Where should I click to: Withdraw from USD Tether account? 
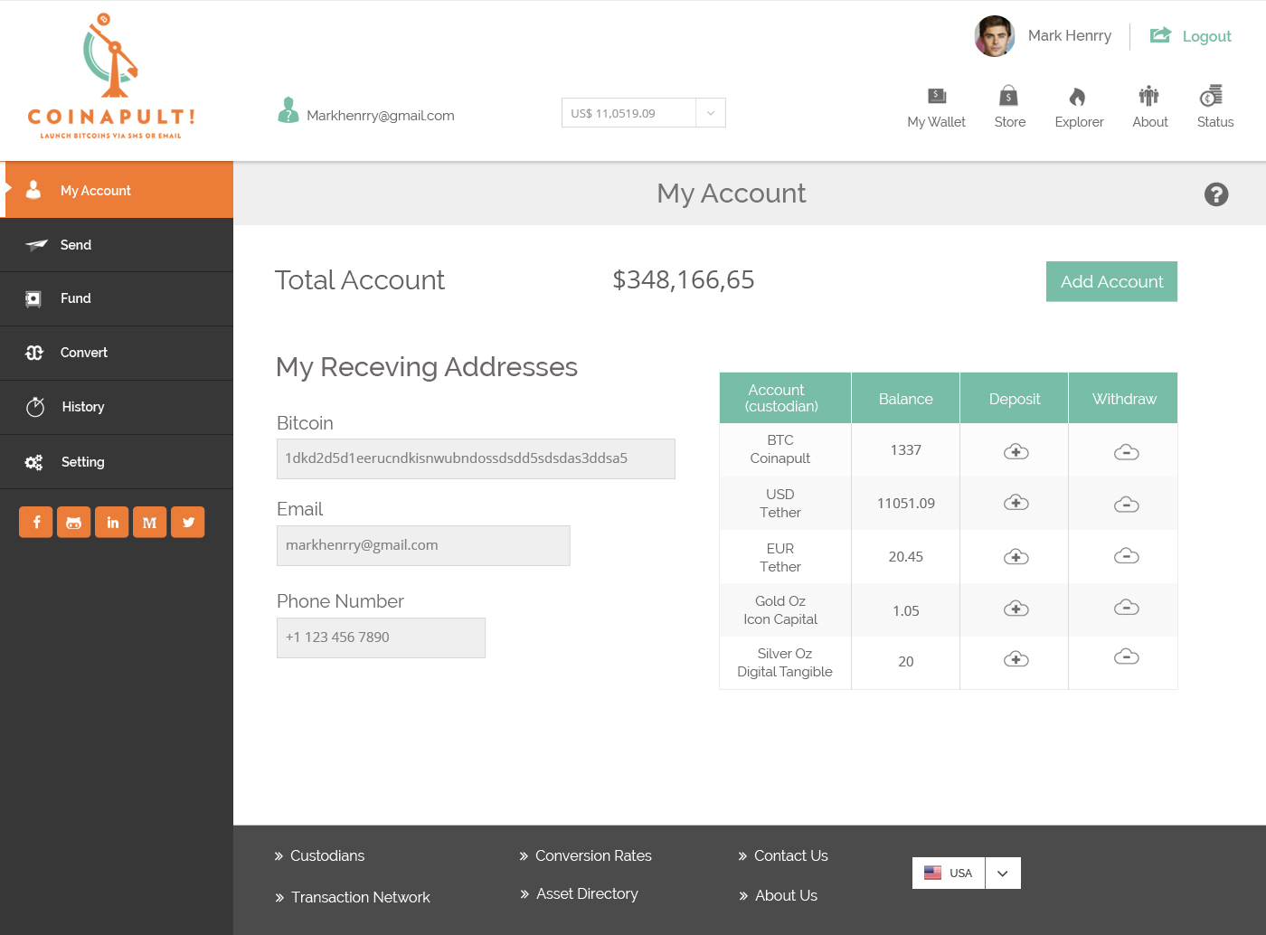pyautogui.click(x=1127, y=505)
